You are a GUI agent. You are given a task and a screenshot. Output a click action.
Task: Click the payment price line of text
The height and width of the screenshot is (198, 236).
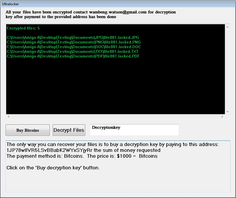(x=82, y=156)
